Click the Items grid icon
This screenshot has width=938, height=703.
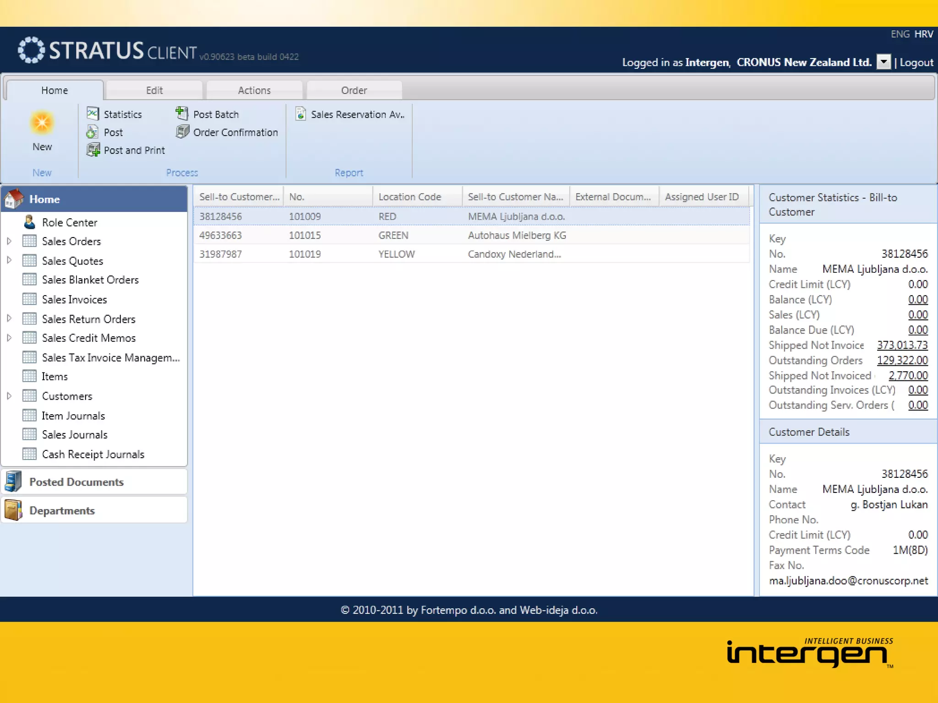tap(29, 376)
